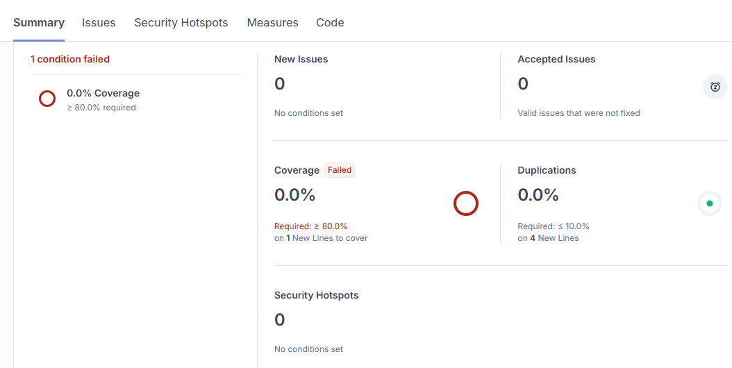Click the '1 condition failed' heading
The image size is (732, 368).
pyautogui.click(x=70, y=59)
